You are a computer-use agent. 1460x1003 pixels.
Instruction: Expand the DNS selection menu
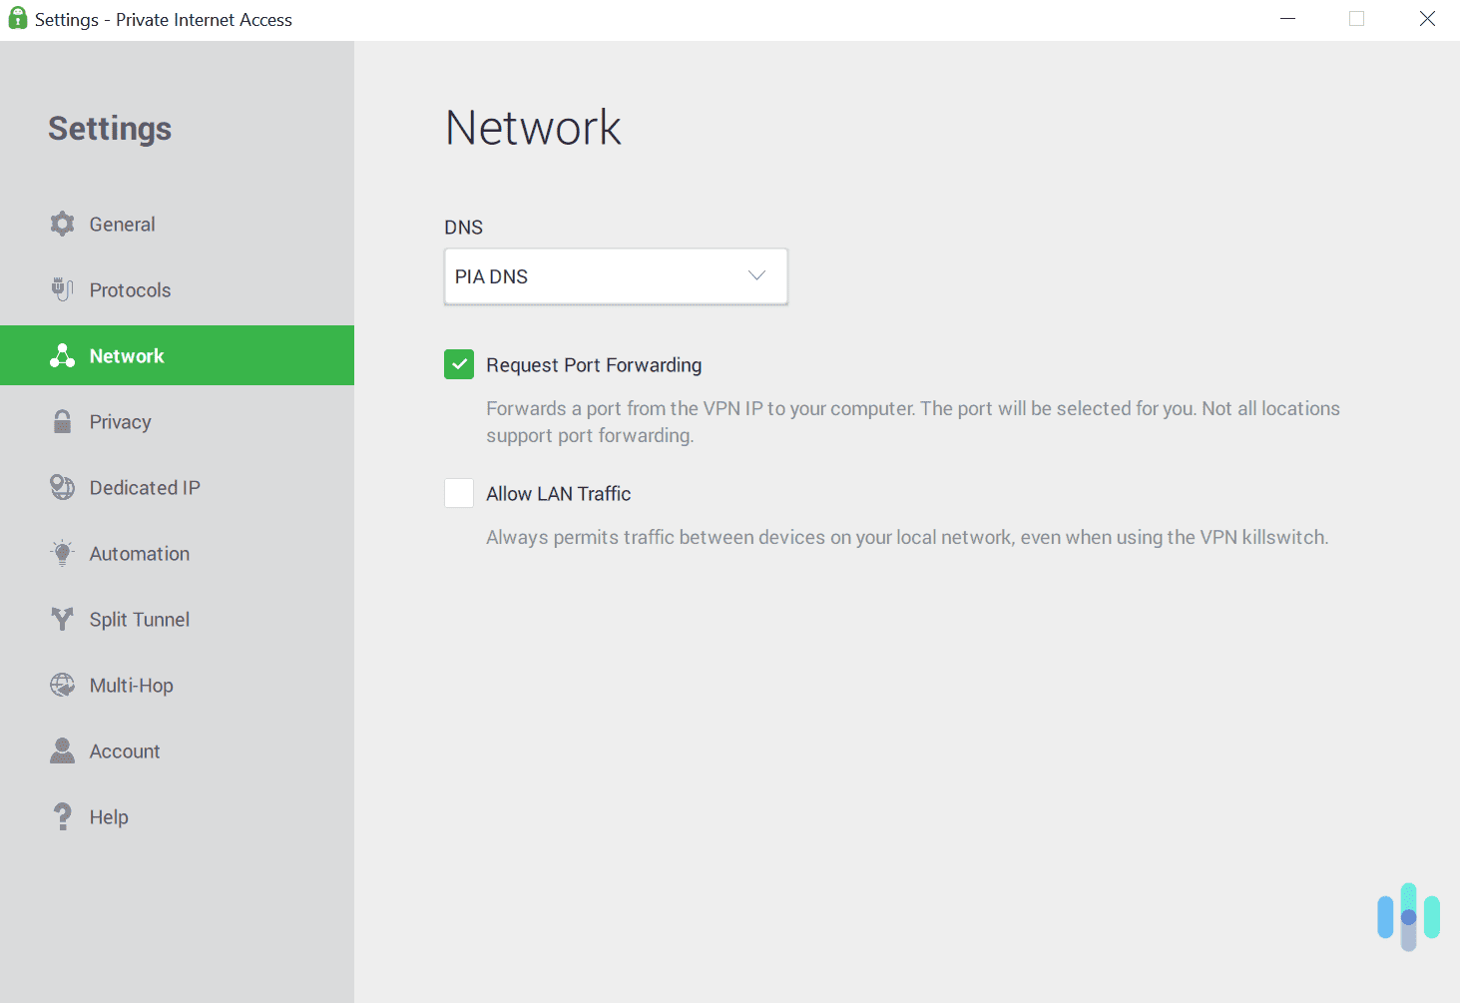pyautogui.click(x=615, y=276)
